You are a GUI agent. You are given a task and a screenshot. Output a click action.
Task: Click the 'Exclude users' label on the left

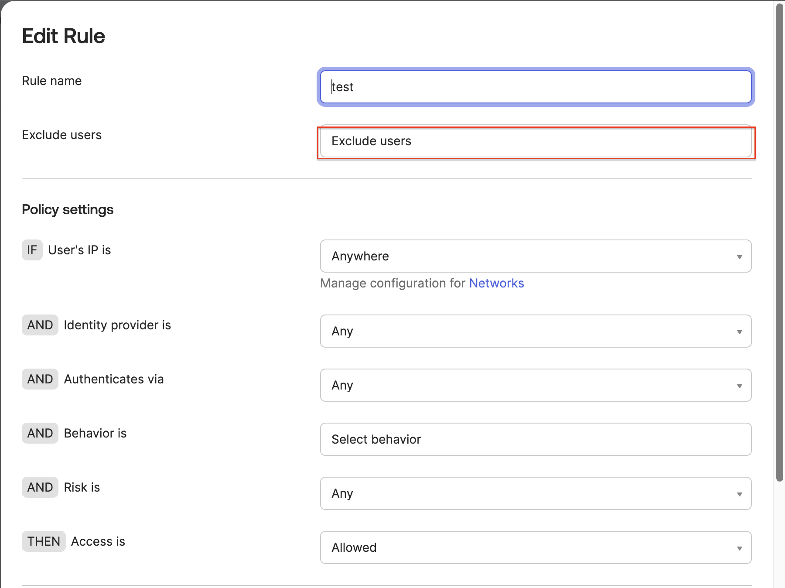coord(62,135)
